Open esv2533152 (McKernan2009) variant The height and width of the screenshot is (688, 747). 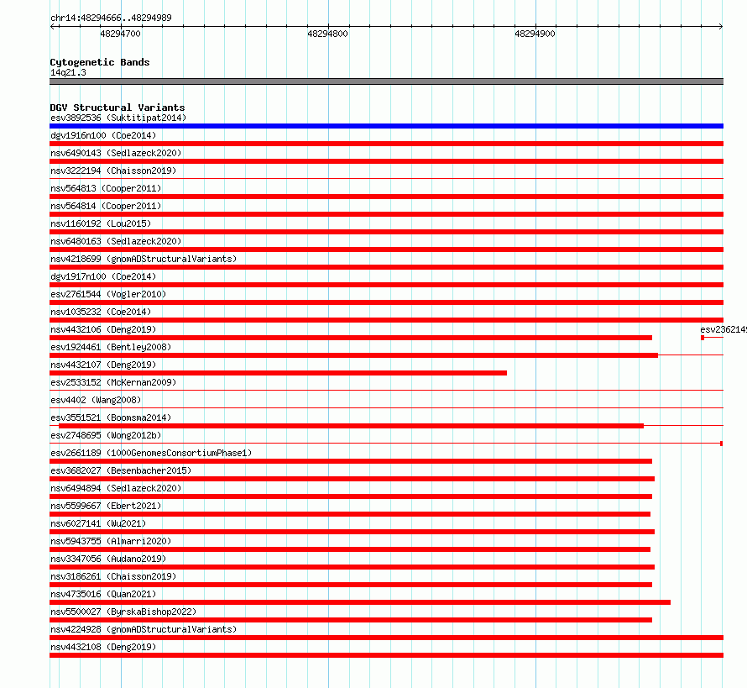pos(113,382)
